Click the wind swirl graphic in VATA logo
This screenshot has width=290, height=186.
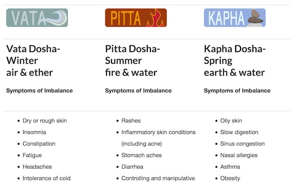tap(53, 18)
